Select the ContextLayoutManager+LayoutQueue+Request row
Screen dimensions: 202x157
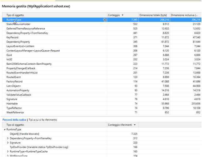(102, 51)
